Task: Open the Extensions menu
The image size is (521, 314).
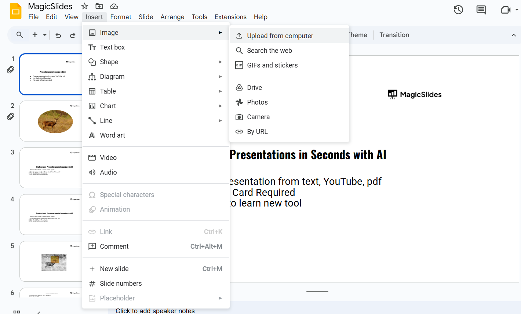Action: [x=230, y=17]
